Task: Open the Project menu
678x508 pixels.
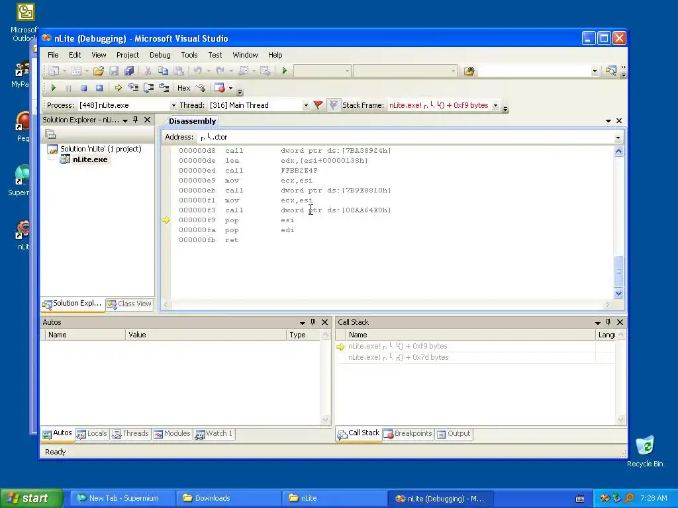Action: click(128, 55)
